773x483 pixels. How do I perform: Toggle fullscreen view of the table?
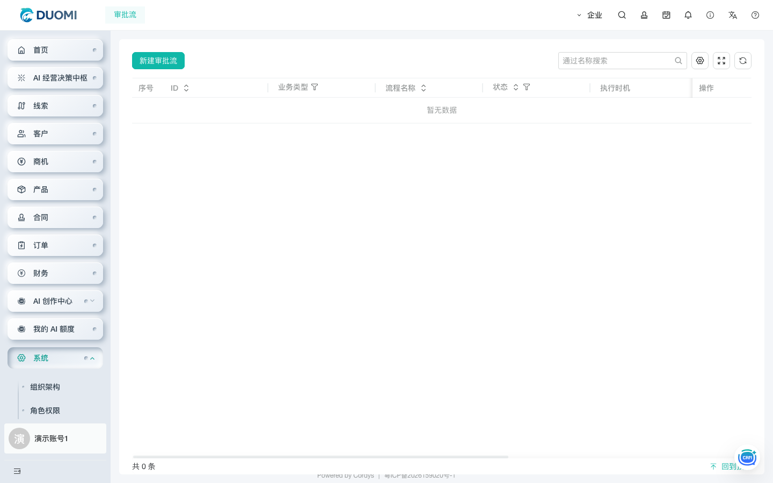[x=721, y=61]
